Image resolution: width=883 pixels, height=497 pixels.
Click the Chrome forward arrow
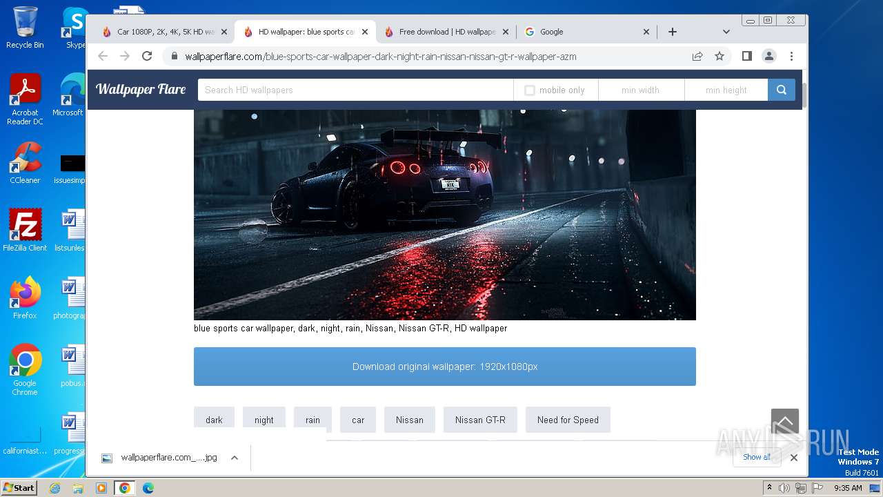click(125, 56)
